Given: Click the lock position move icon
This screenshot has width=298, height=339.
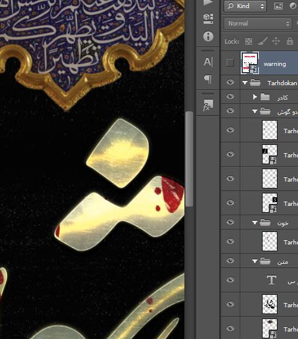Looking at the screenshot, I should tap(276, 41).
